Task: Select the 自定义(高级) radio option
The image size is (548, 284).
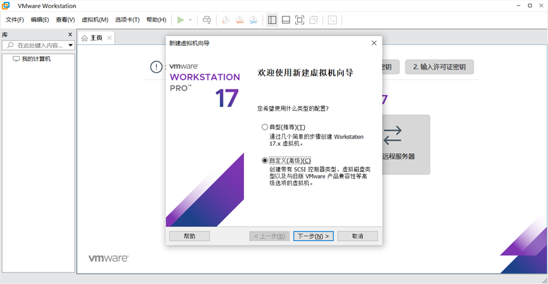Action: 265,161
